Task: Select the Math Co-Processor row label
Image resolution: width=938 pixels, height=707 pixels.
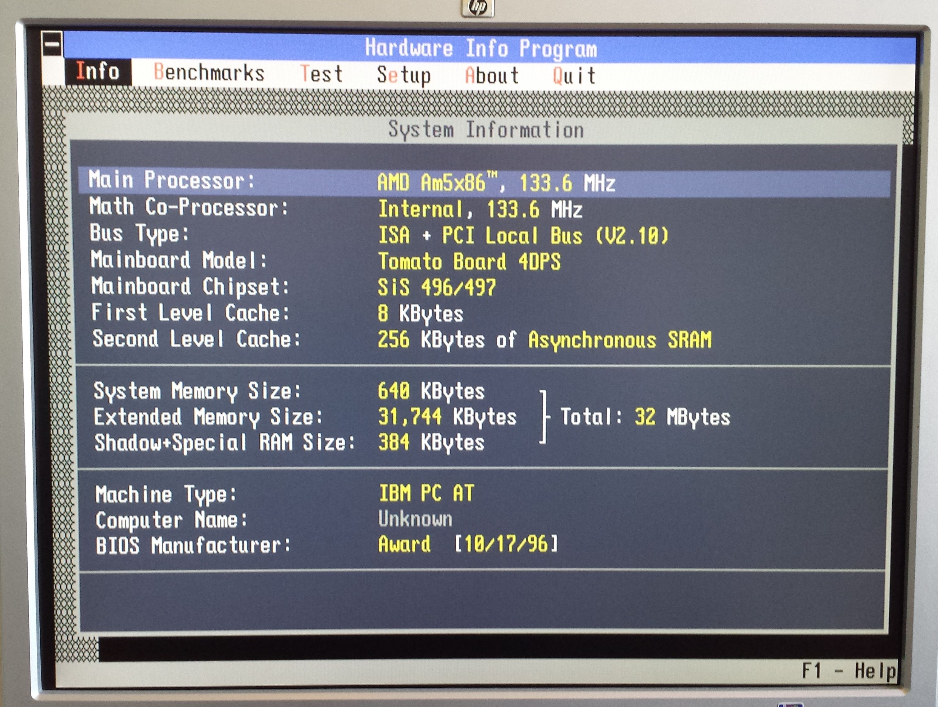Action: click(x=189, y=208)
